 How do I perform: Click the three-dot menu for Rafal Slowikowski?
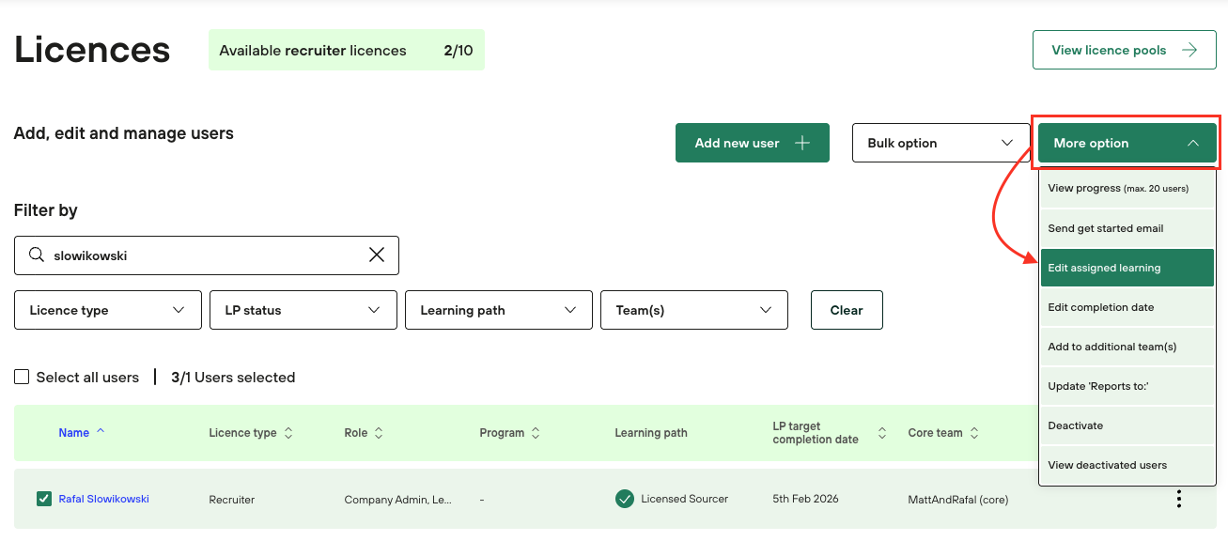[1178, 500]
